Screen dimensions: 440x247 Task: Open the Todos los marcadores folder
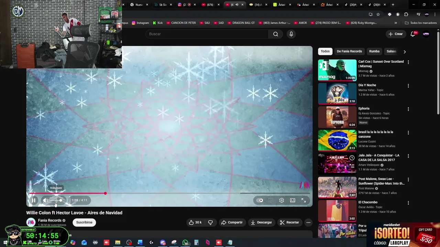click(x=421, y=23)
